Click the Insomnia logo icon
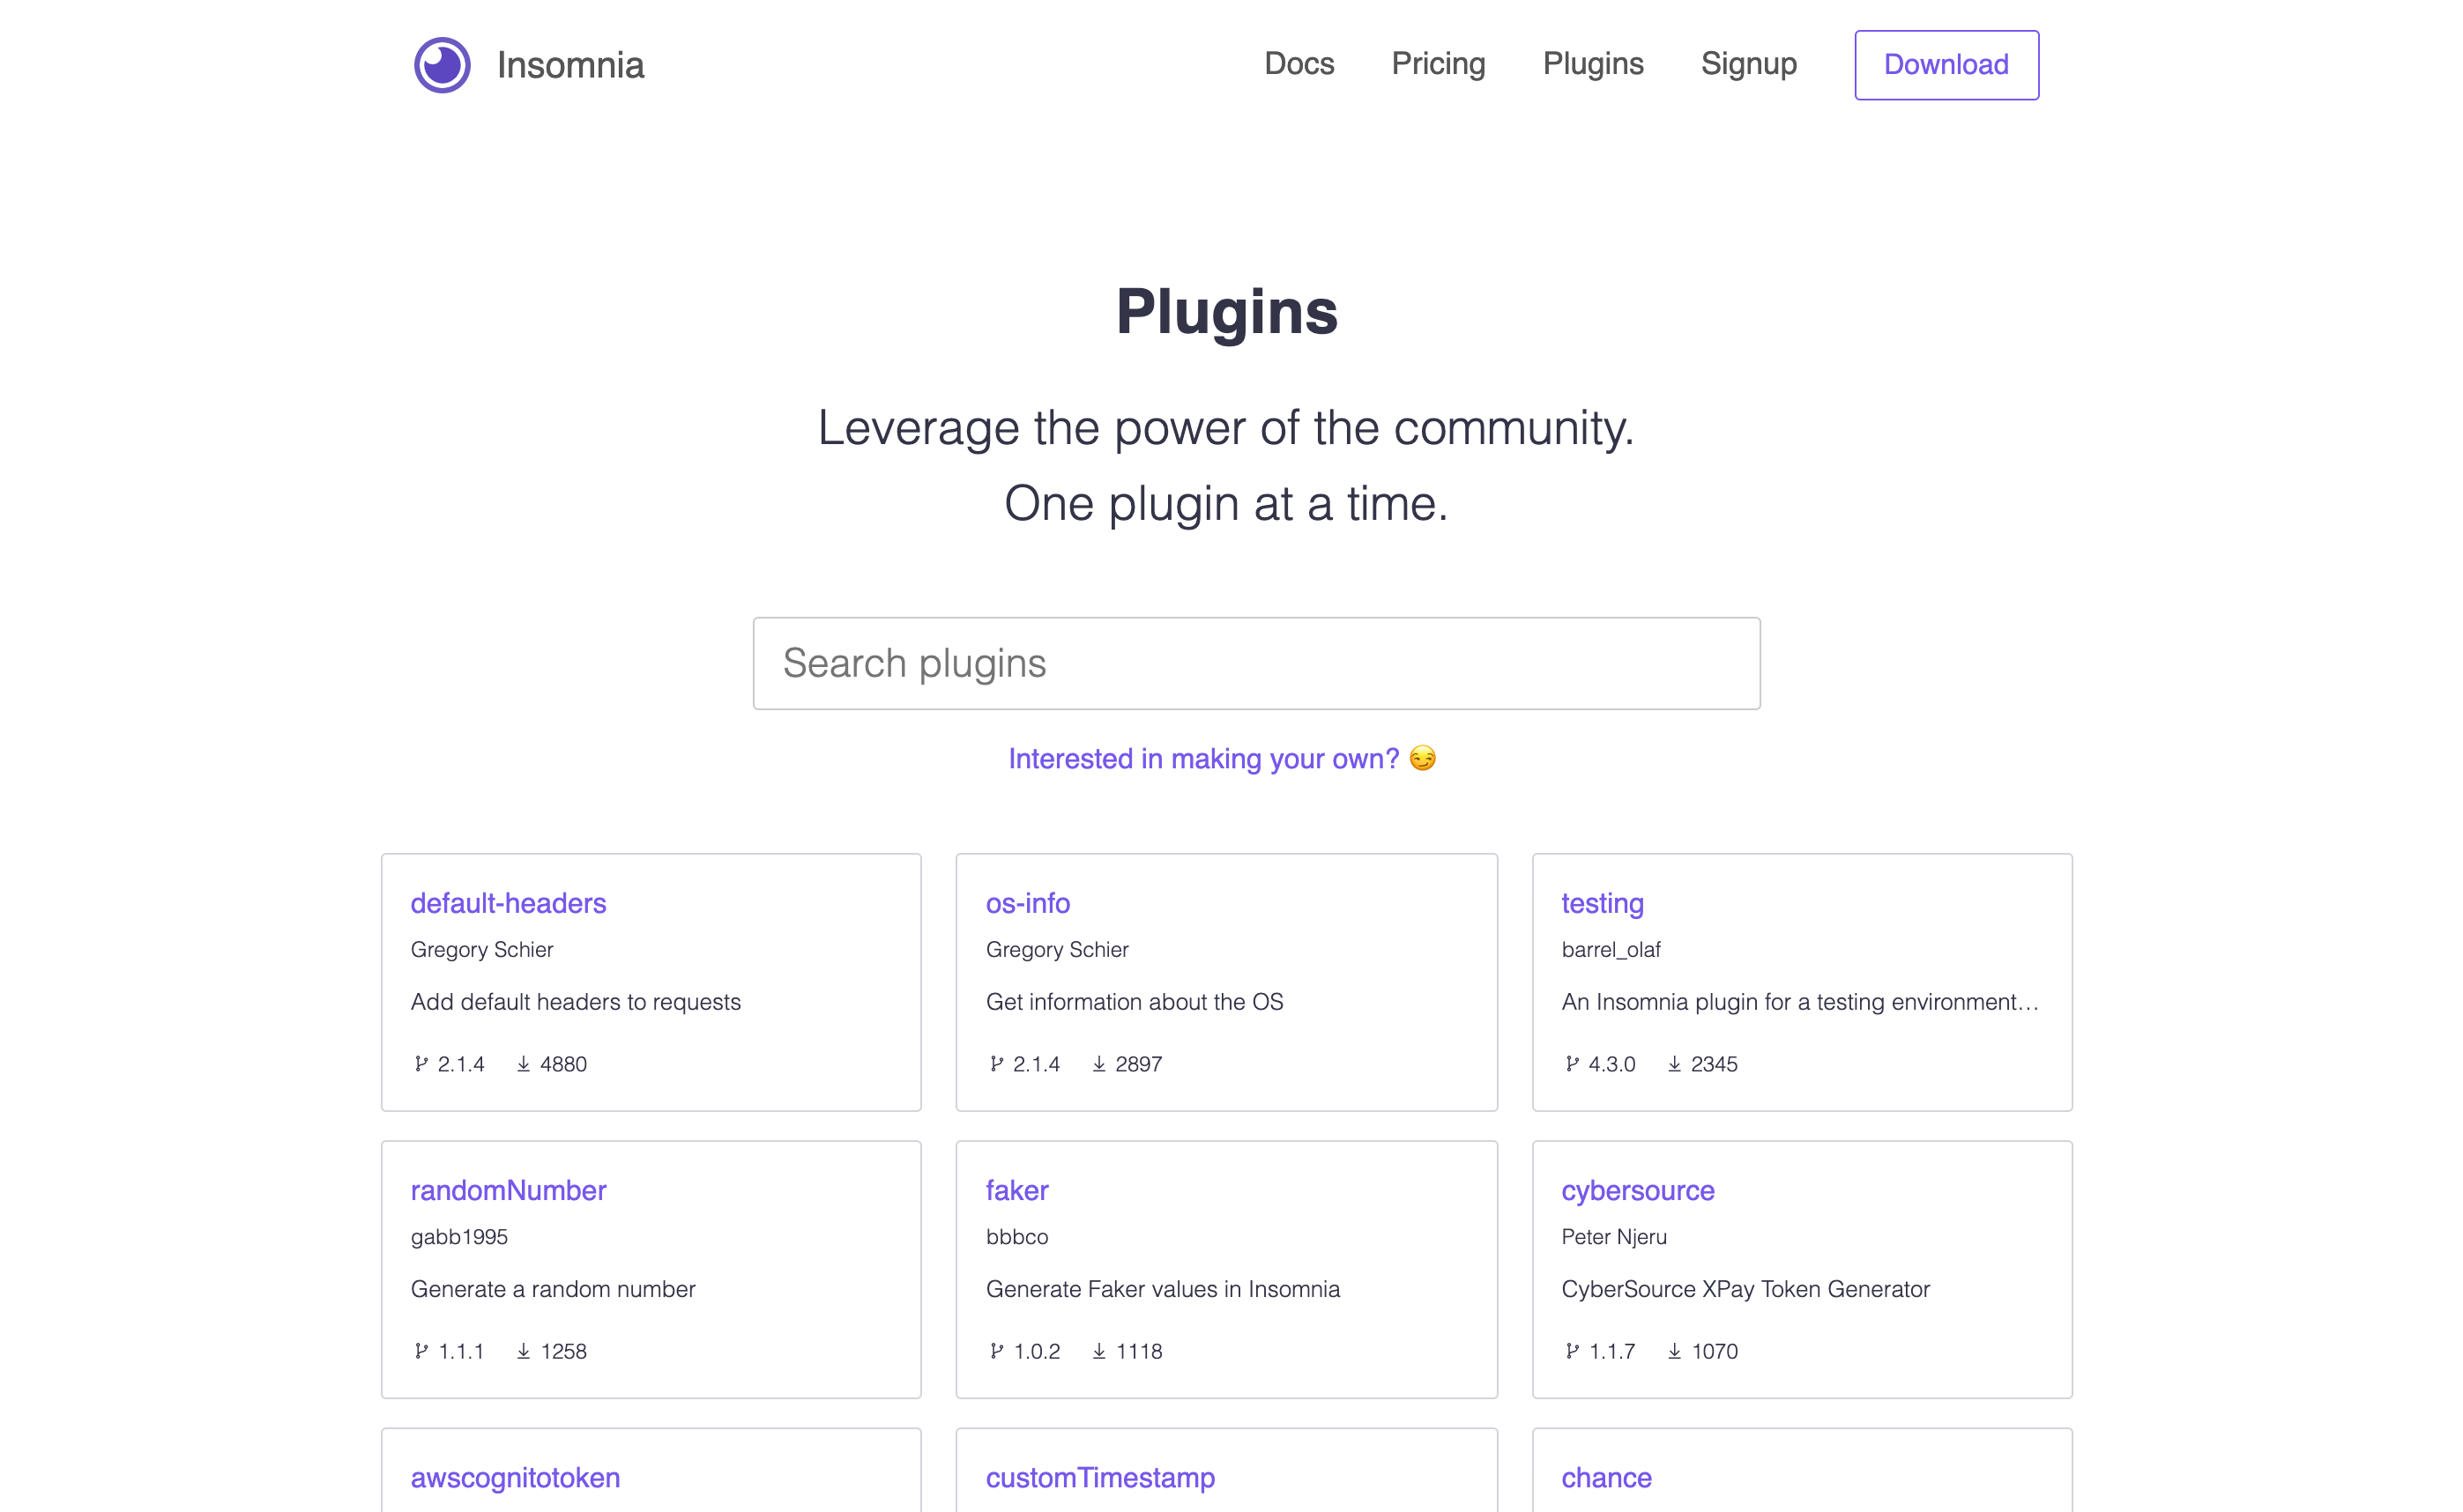The width and height of the screenshot is (2463, 1512). coord(443,65)
